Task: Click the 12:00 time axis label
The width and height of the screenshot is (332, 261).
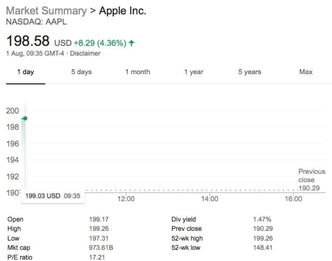Action: (x=126, y=199)
